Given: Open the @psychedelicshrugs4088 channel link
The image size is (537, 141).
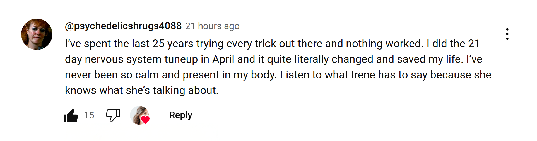Looking at the screenshot, I should pyautogui.click(x=123, y=26).
